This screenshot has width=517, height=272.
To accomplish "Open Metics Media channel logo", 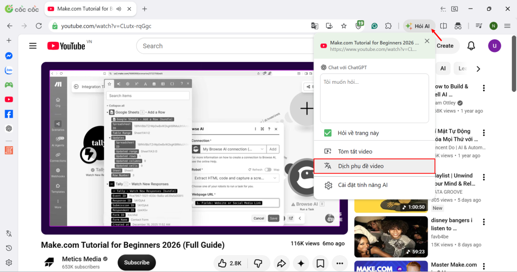I will (49, 262).
